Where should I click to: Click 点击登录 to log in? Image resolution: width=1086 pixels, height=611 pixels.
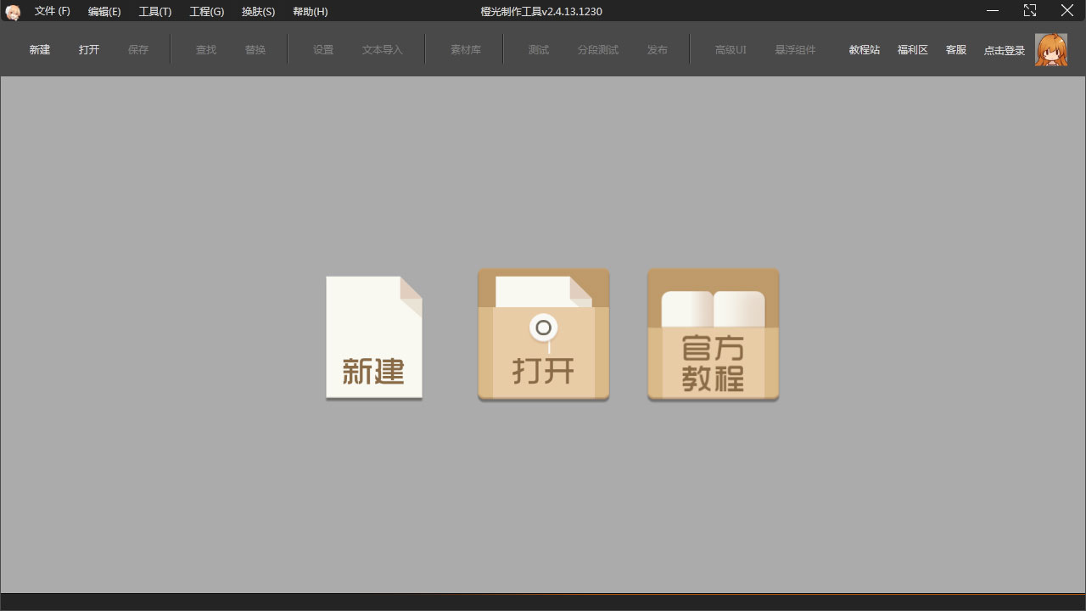[1004, 49]
